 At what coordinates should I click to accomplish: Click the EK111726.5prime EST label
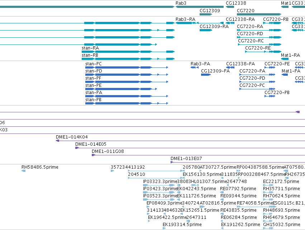[x=197, y=196]
